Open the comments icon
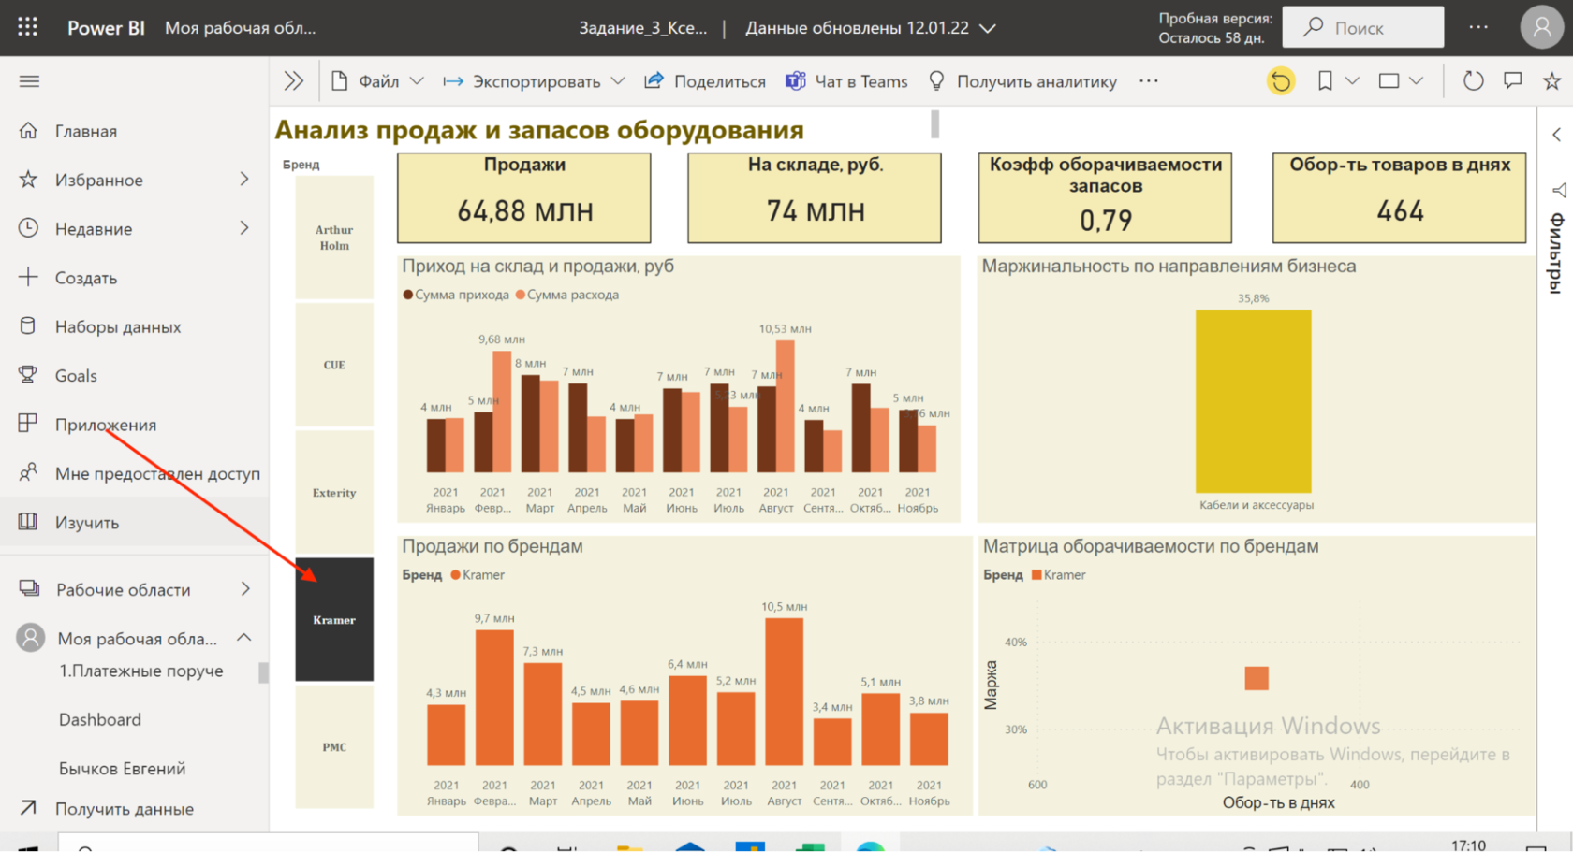 [x=1513, y=81]
